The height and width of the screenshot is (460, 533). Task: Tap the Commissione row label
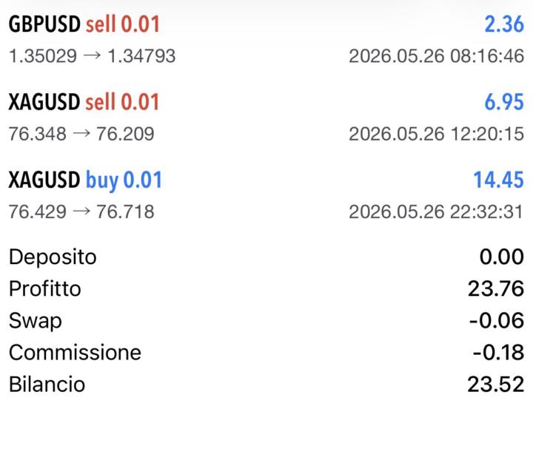coord(75,352)
